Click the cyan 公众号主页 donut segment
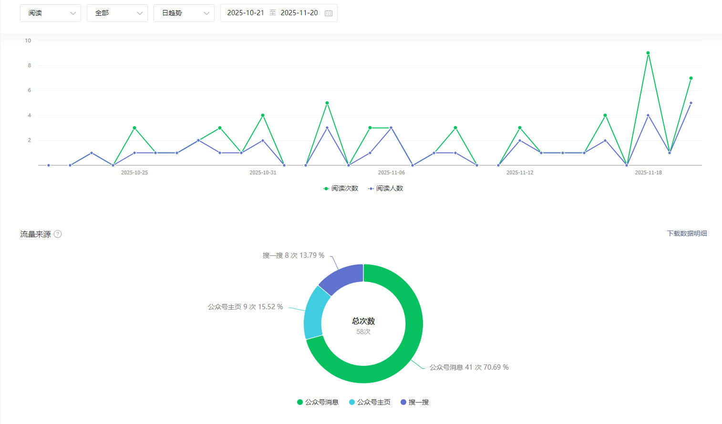The width and height of the screenshot is (722, 424). tap(314, 312)
